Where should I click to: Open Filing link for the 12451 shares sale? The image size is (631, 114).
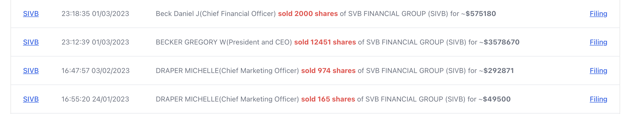point(598,42)
